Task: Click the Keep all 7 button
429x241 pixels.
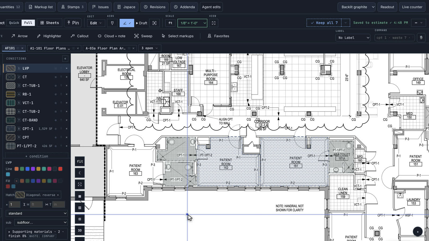Action: click(x=324, y=23)
